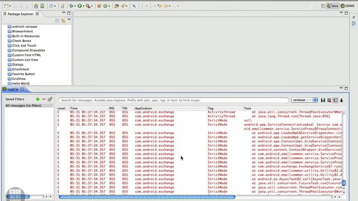The height and width of the screenshot is (201, 358).
Task: Select the Custom Font HTML project
Action: point(24,55)
